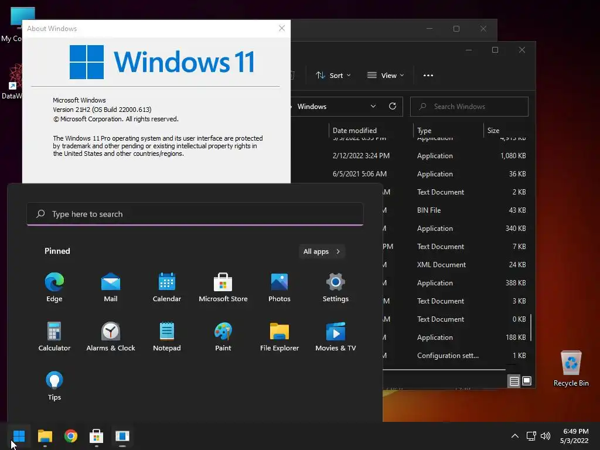Open Microsoft Store in Start menu
The image size is (600, 450).
tap(223, 287)
